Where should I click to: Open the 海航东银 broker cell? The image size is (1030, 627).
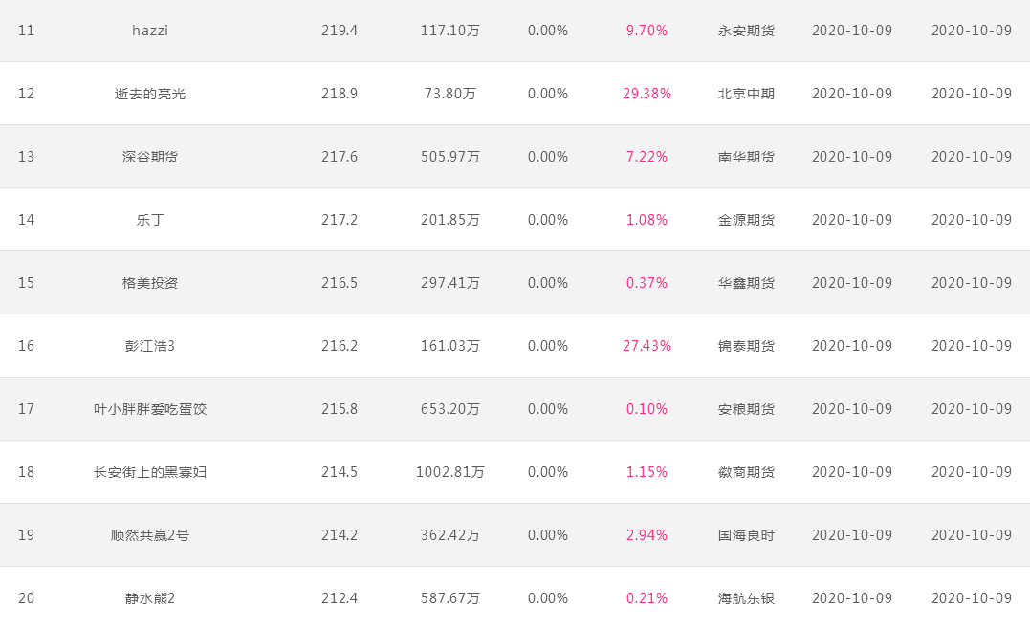746,597
